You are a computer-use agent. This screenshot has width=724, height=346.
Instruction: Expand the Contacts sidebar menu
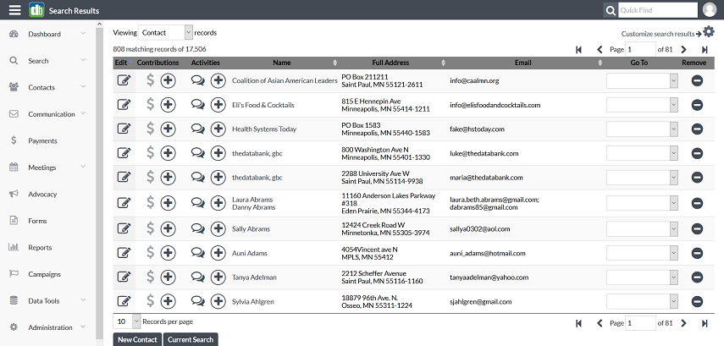point(83,87)
